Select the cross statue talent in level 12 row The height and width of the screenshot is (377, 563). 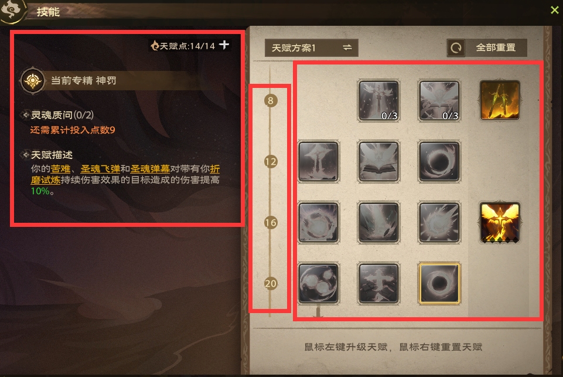coord(318,161)
